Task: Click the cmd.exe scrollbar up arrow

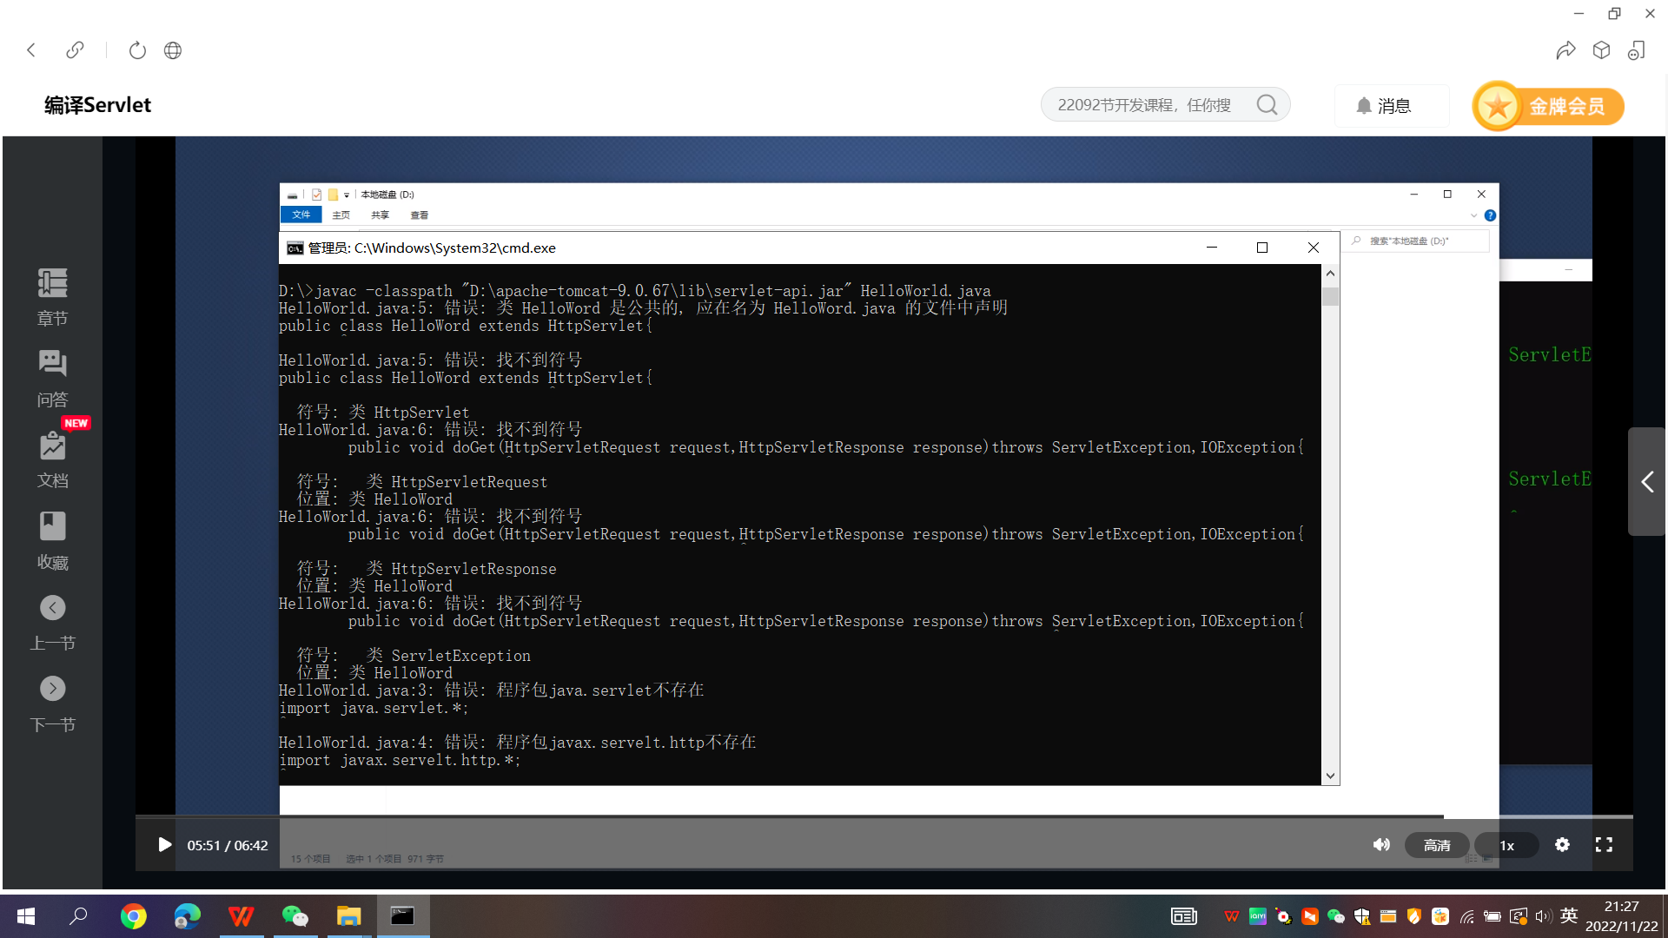Action: pos(1330,274)
